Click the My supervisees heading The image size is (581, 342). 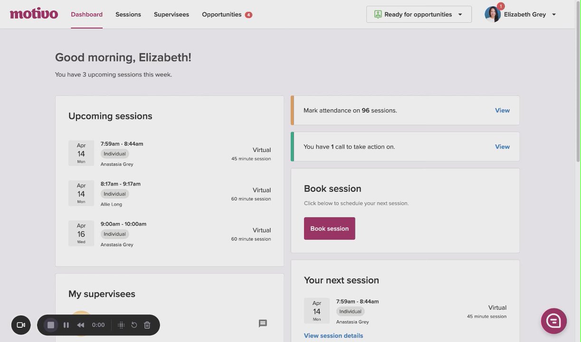[102, 294]
